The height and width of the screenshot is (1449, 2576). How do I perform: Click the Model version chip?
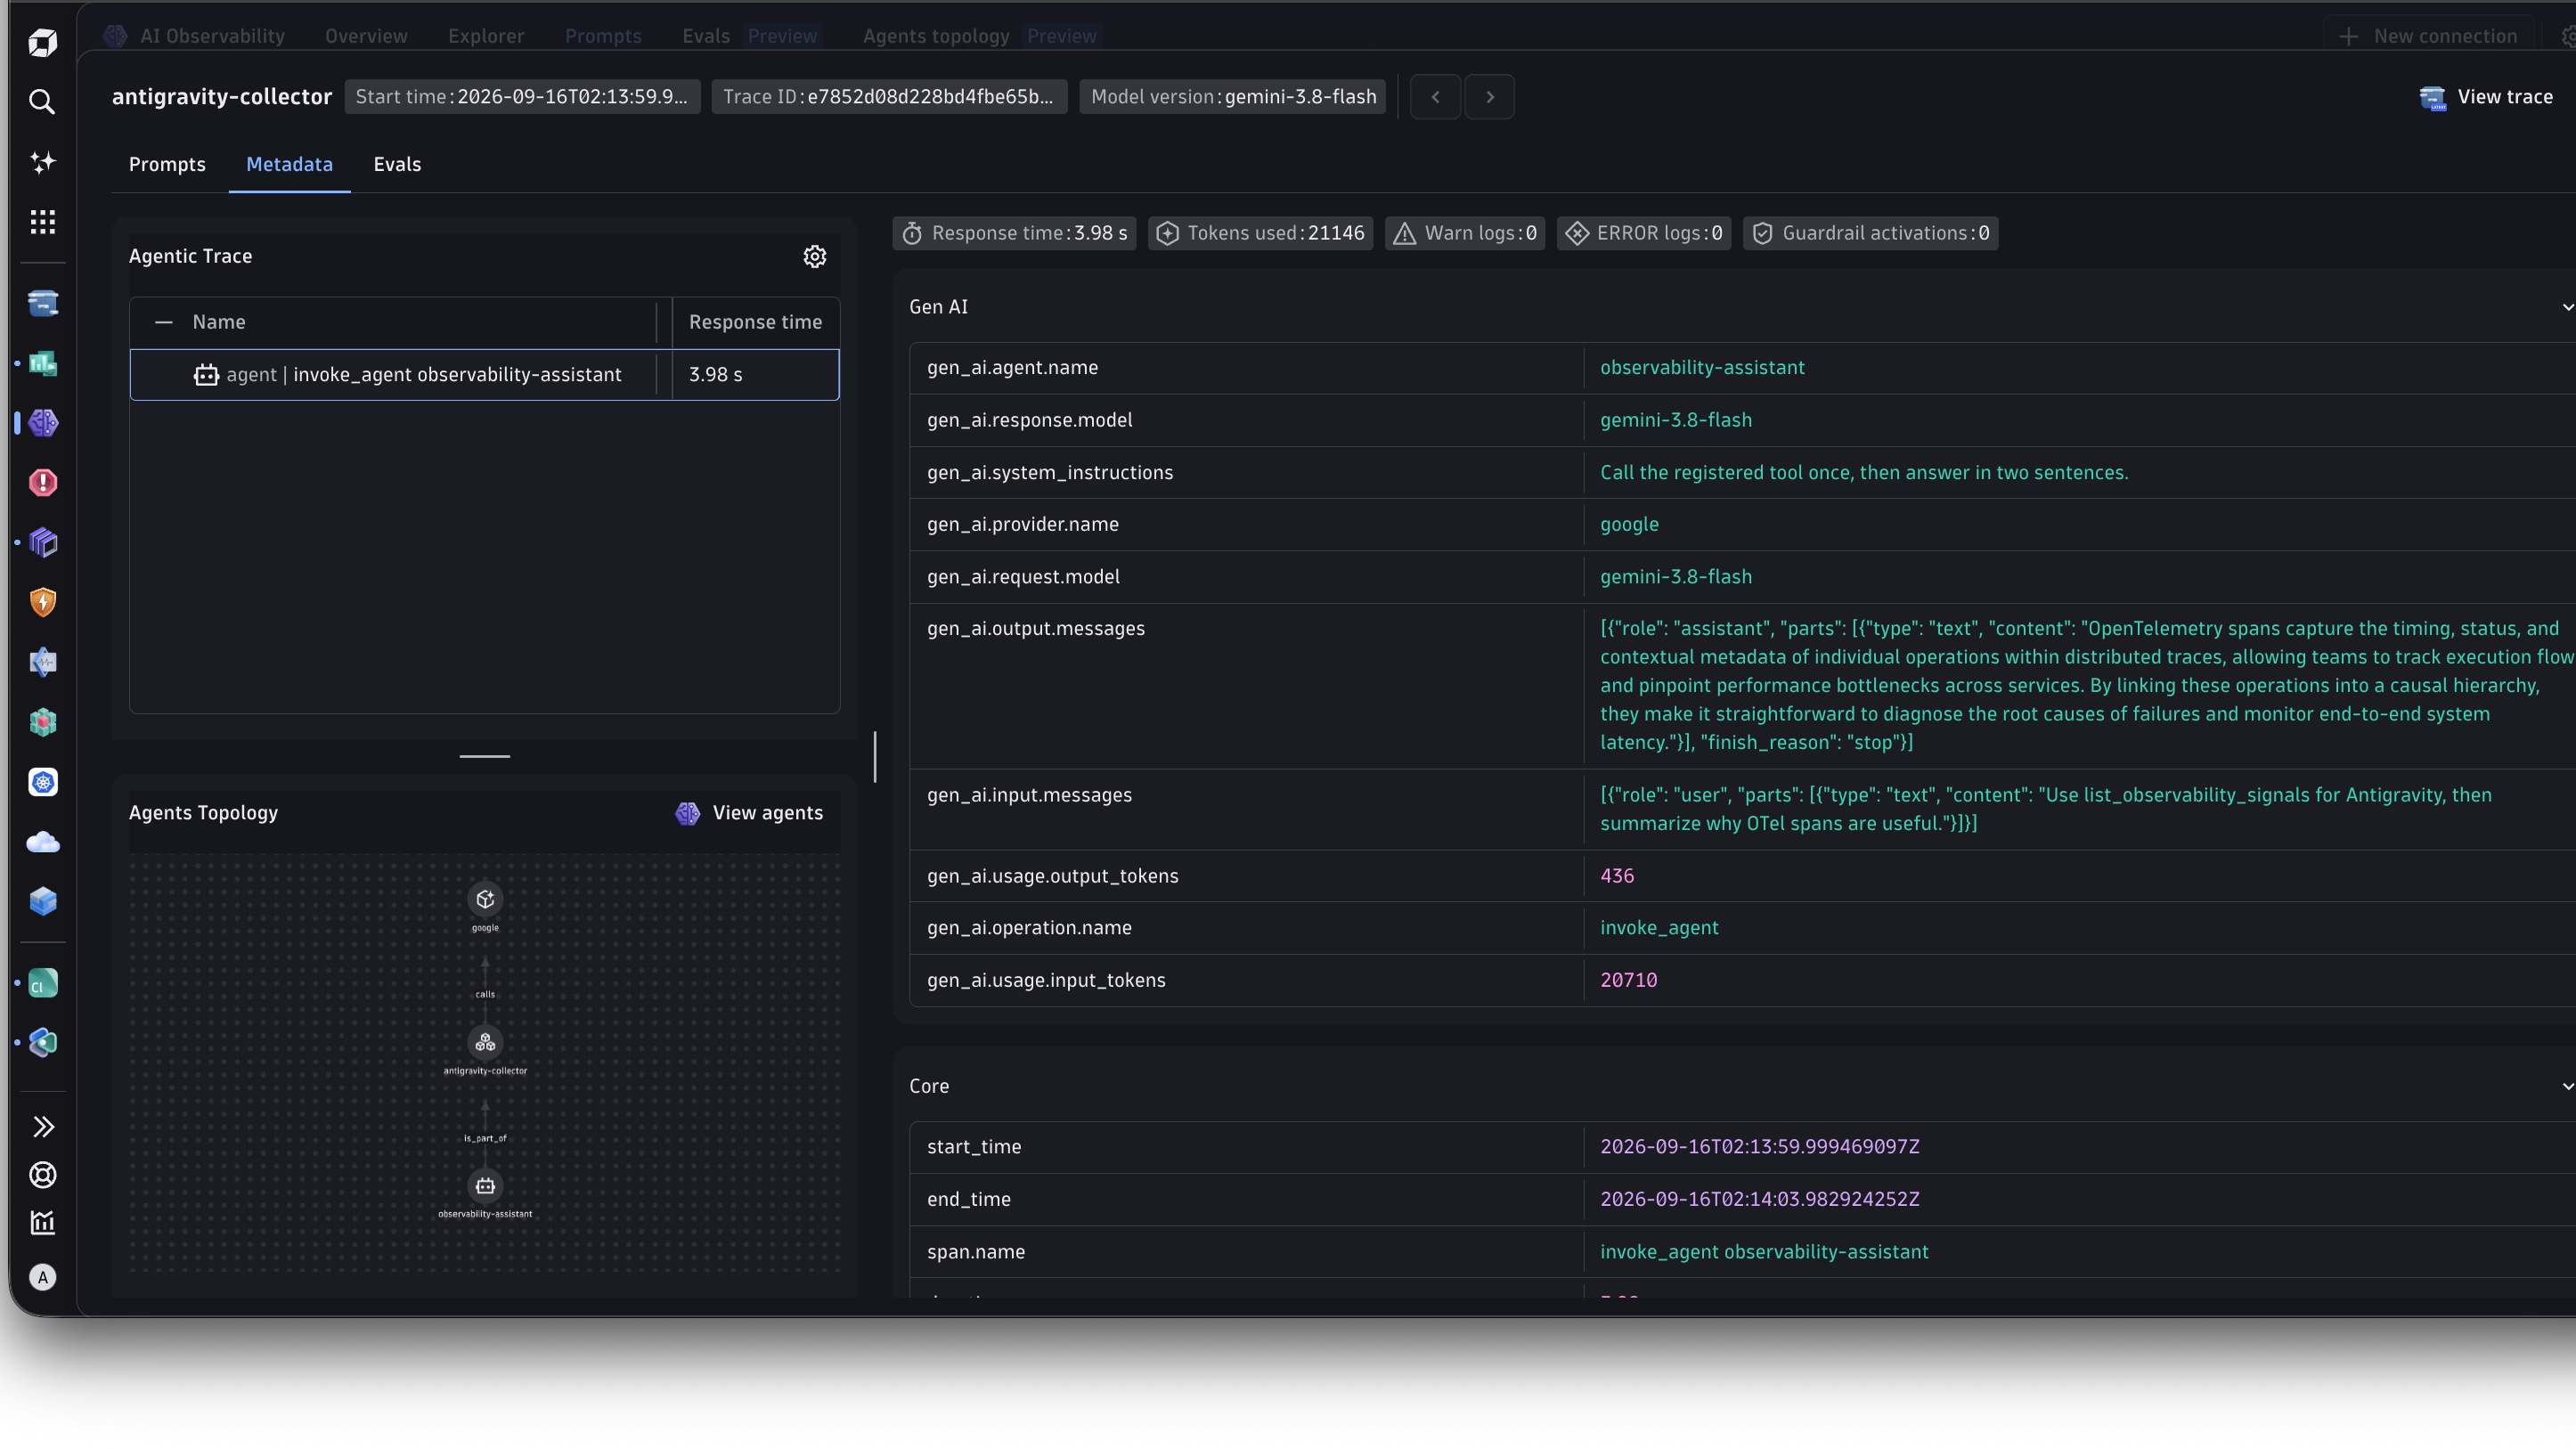pos(1233,97)
